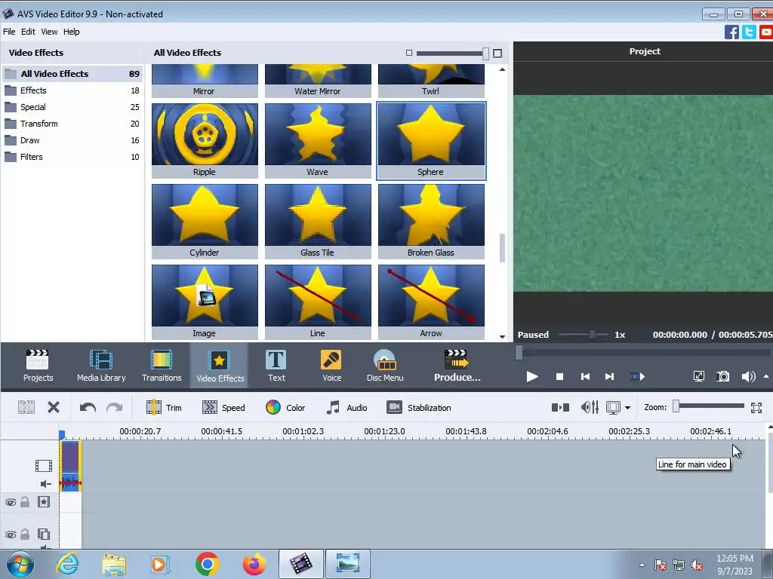Open the Edit menu
This screenshot has height=579, width=773.
tap(28, 32)
